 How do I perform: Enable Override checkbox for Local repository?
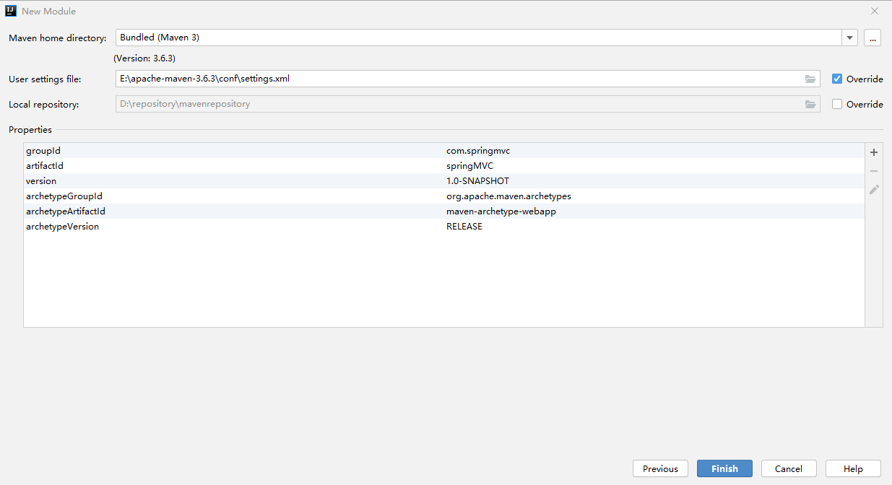[837, 104]
